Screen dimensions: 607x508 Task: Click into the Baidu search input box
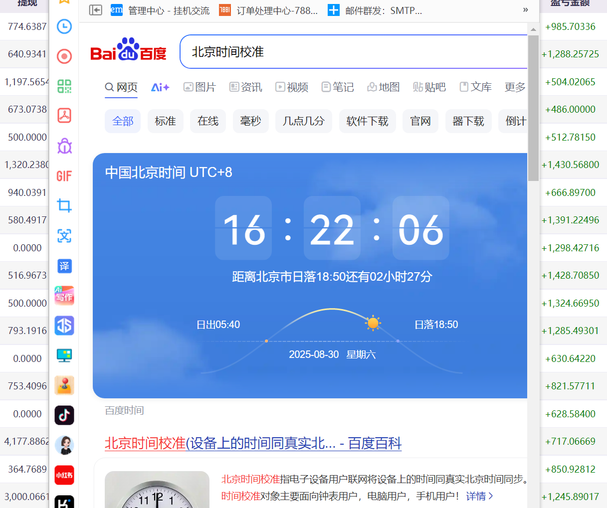click(349, 52)
